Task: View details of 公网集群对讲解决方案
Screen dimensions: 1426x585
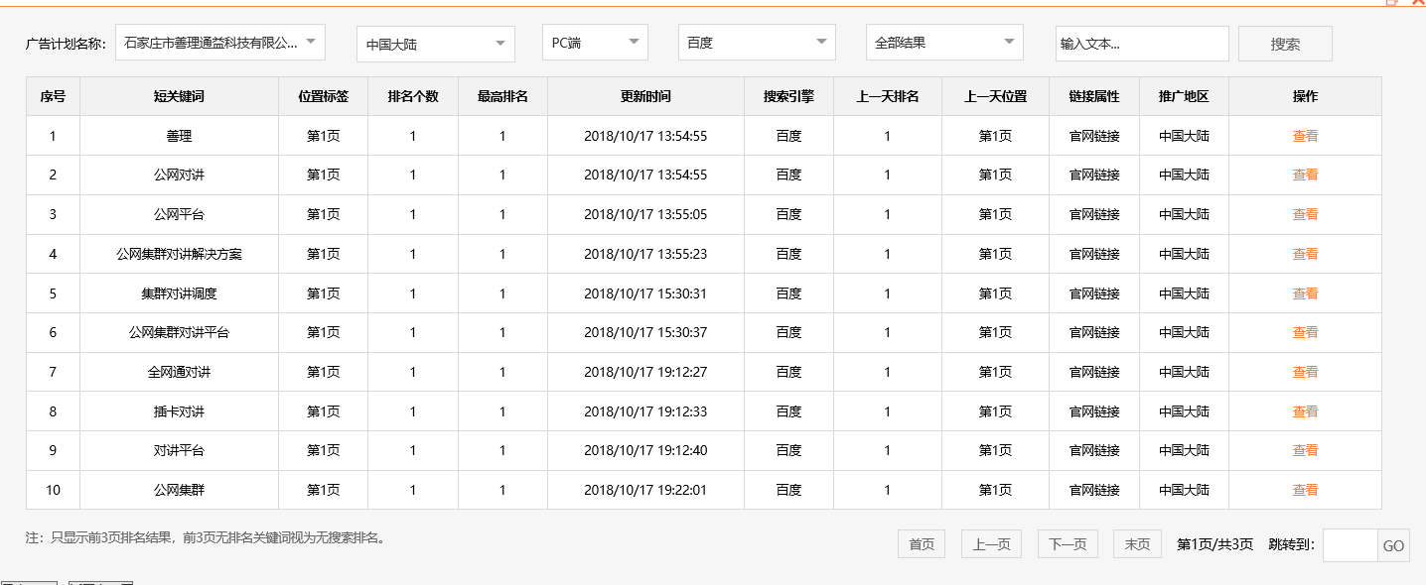Action: coord(1305,254)
